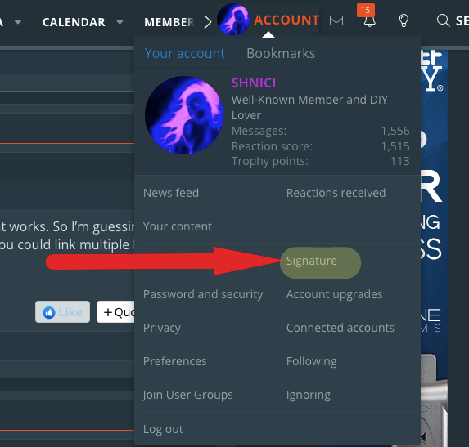
Task: Select the Your account tab
Action: [x=184, y=53]
